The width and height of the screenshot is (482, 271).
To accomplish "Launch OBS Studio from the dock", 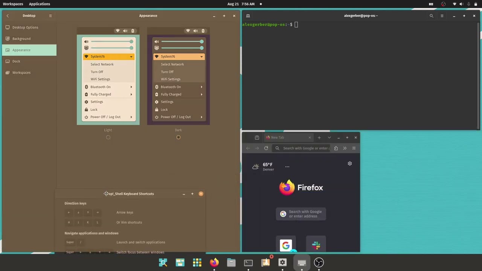I will (319, 262).
